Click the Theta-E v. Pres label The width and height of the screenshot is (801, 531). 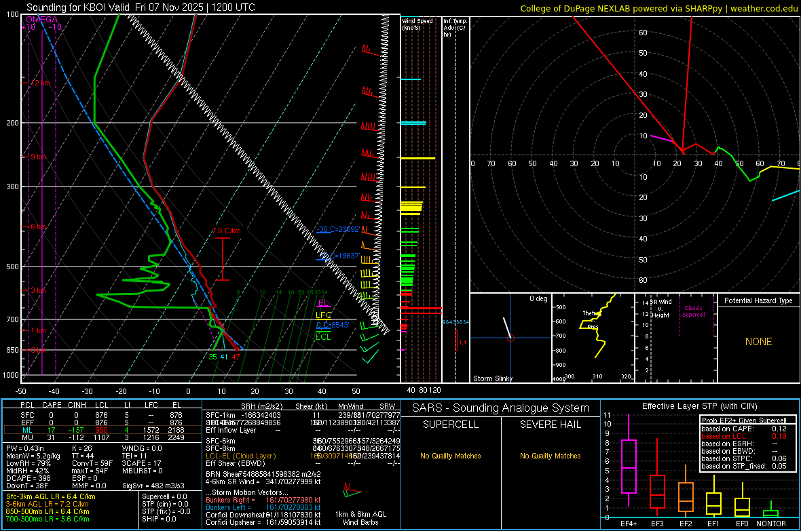click(x=591, y=319)
